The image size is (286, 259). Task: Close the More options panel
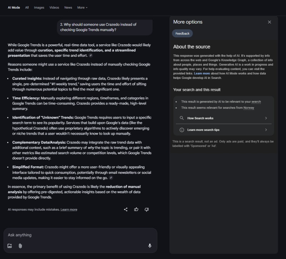click(270, 22)
